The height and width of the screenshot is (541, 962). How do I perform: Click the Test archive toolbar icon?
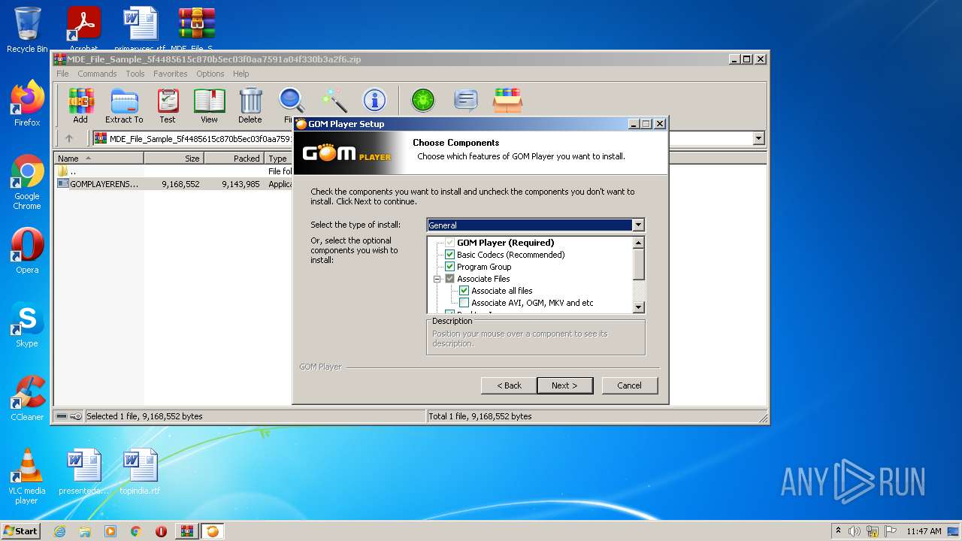point(168,105)
